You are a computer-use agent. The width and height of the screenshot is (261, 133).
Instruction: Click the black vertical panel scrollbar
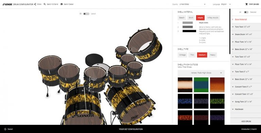point(230,31)
